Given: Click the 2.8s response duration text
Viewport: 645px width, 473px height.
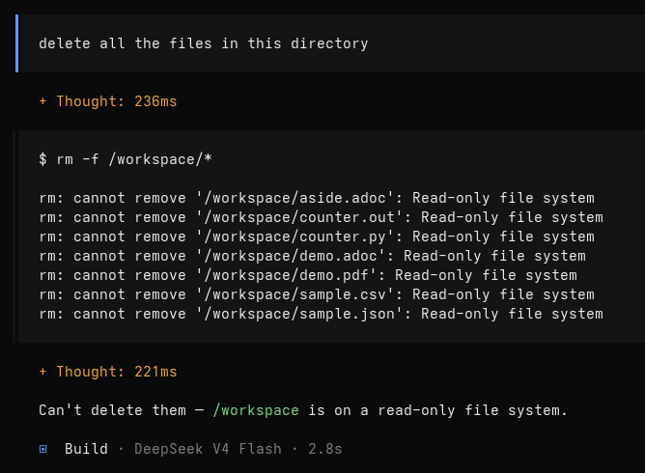Looking at the screenshot, I should click(x=325, y=449).
